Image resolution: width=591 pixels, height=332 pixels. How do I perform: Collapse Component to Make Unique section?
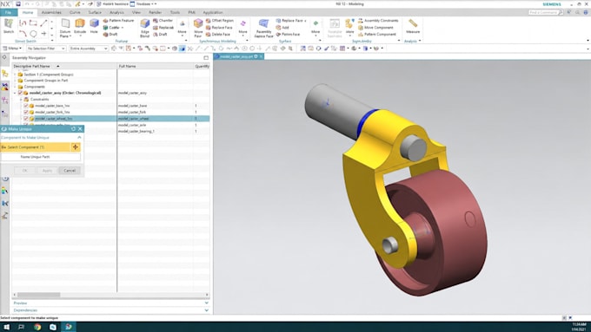click(79, 138)
